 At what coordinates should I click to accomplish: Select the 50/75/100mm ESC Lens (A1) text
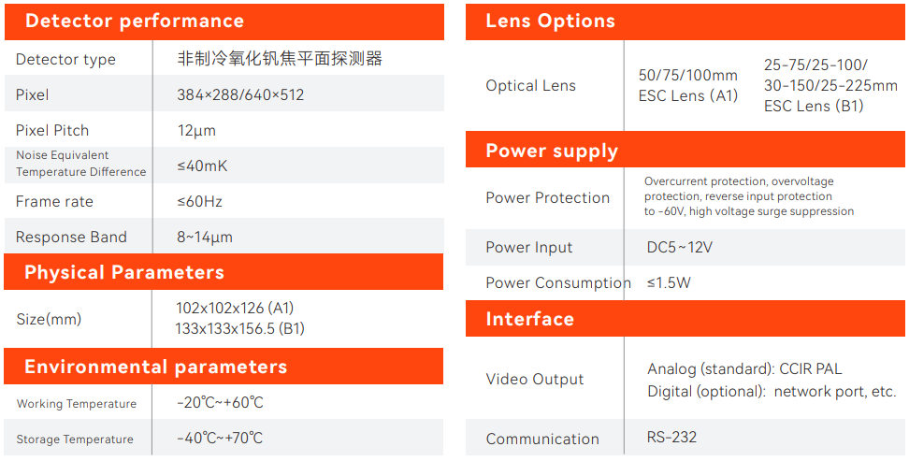[688, 85]
